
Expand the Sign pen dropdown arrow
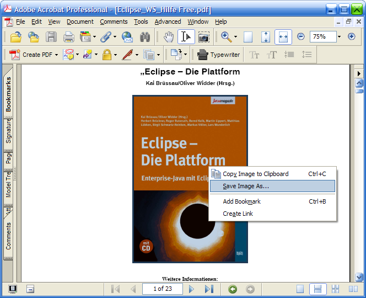coord(137,55)
